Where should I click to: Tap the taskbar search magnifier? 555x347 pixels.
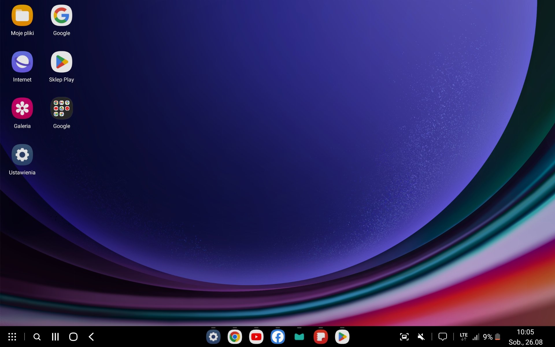click(37, 337)
